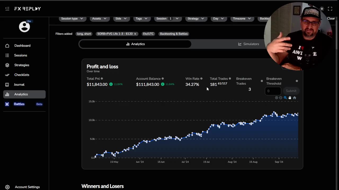Viewport: 339px width, 190px height.
Task: Open the Battles Beta page
Action: point(24,104)
